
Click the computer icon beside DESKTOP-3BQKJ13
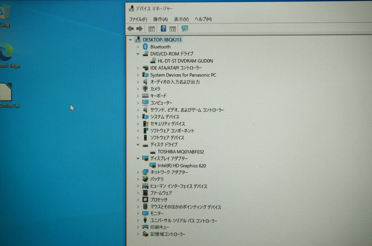[x=138, y=40]
